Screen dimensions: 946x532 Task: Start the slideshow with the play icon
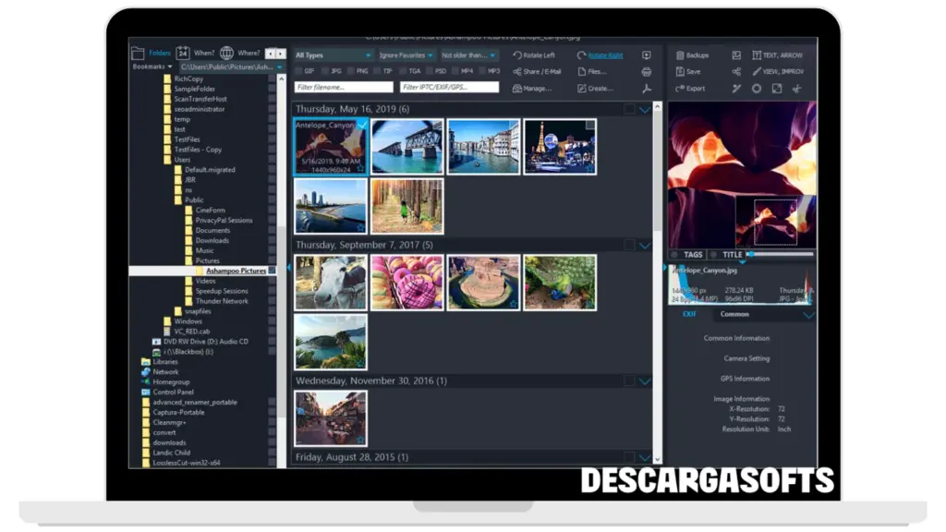[647, 55]
